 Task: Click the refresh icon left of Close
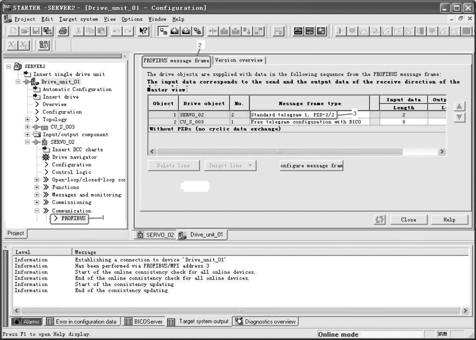380,220
